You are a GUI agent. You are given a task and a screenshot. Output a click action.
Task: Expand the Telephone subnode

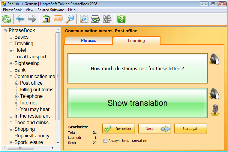[16, 96]
